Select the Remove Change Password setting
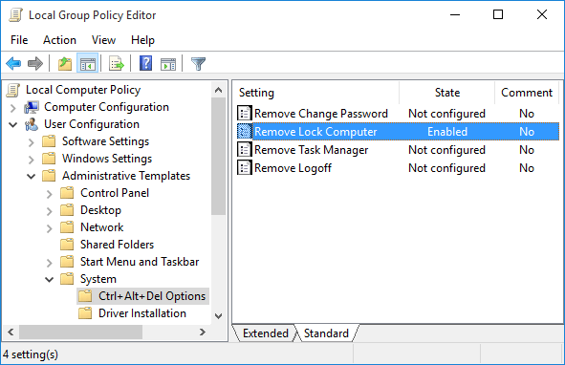565x365 pixels. coord(321,114)
